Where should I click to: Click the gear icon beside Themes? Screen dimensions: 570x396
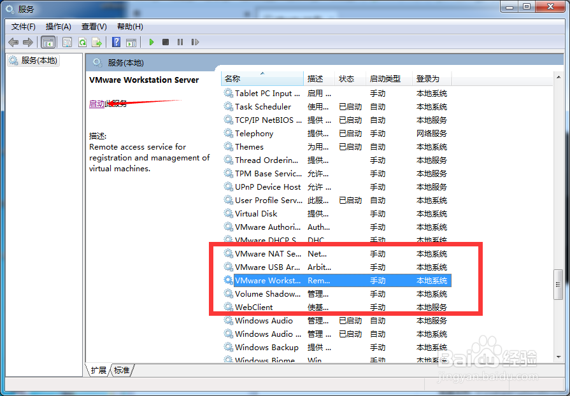pos(228,147)
